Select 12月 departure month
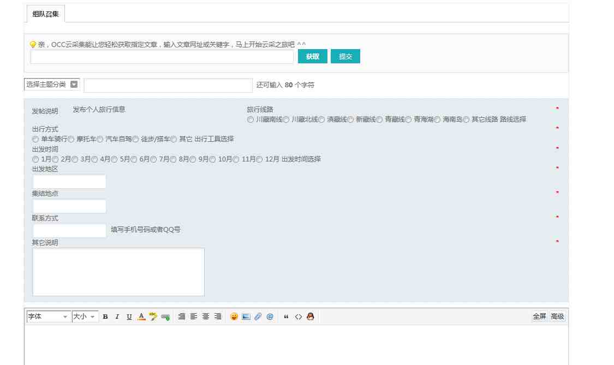The image size is (614, 365). coord(259,159)
